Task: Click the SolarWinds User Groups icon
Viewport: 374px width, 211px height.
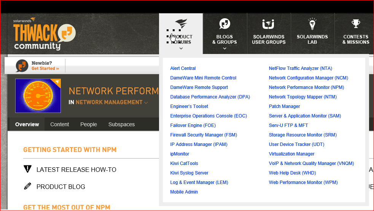Action: (x=268, y=24)
